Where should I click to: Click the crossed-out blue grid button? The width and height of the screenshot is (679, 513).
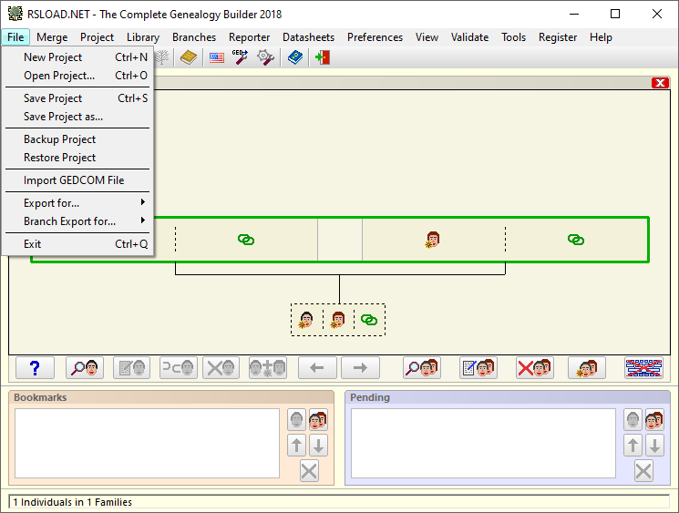pos(644,368)
